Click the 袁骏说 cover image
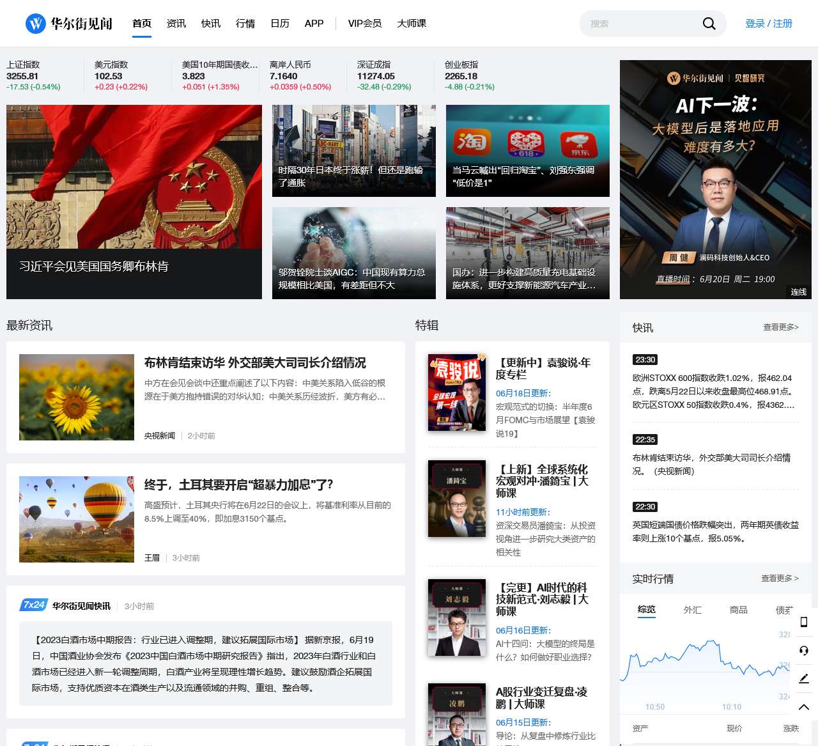Screen dimensions: 818x746 pos(457,392)
